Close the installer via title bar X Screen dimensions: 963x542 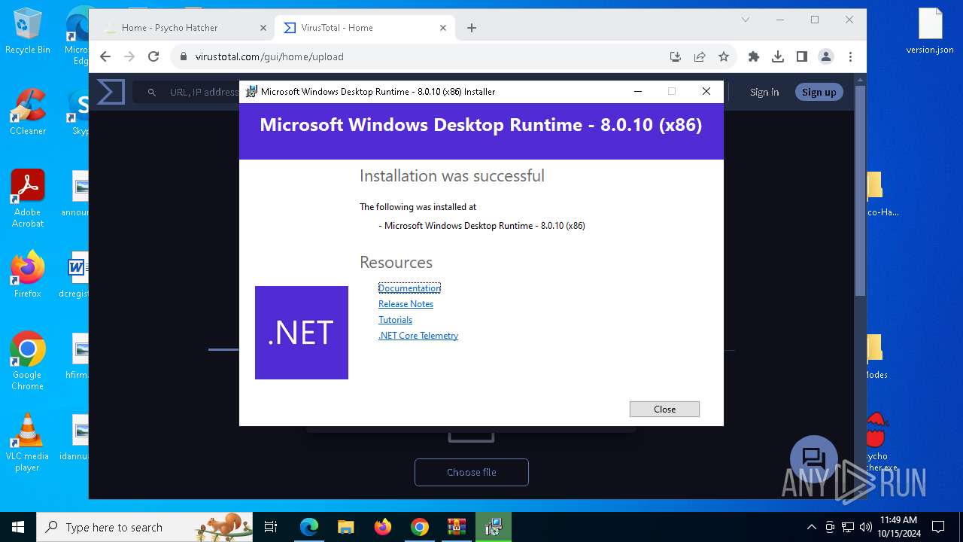click(x=706, y=91)
